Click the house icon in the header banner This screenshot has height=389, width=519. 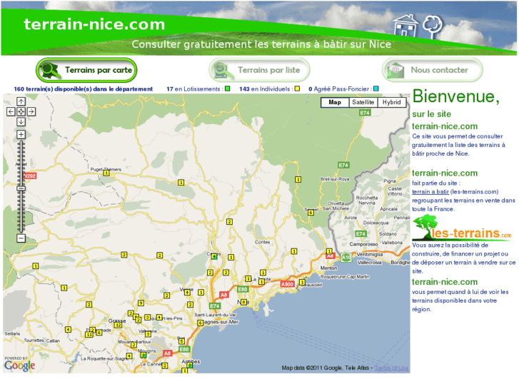(x=405, y=25)
